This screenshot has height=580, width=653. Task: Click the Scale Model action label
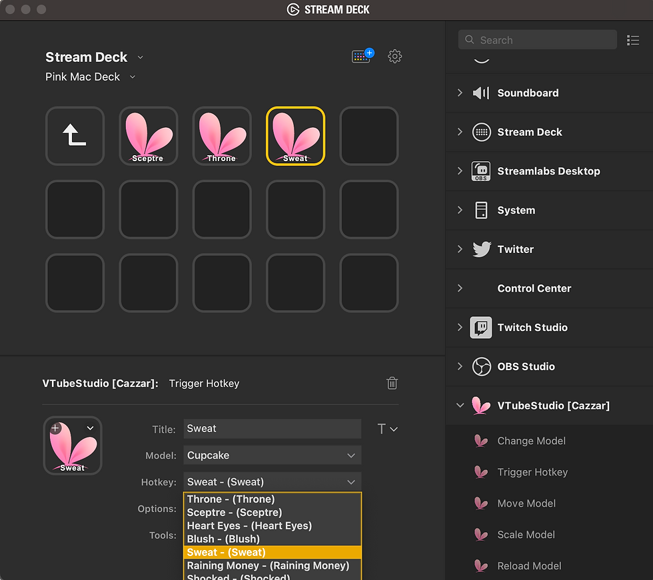pos(526,535)
